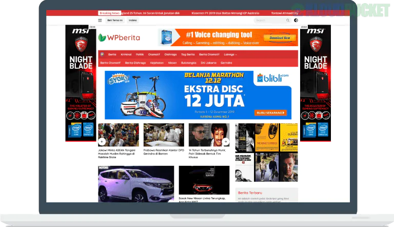This screenshot has height=227, width=394.
Task: Open Klasemen F1 2019 ticker headline
Action: (x=225, y=13)
